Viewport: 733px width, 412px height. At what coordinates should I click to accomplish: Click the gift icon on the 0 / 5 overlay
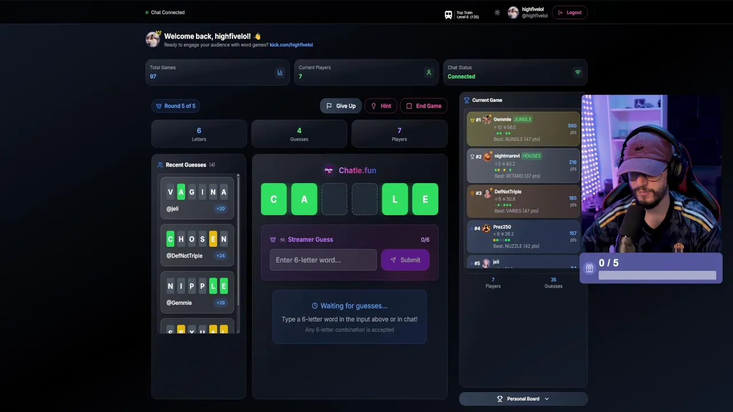589,268
